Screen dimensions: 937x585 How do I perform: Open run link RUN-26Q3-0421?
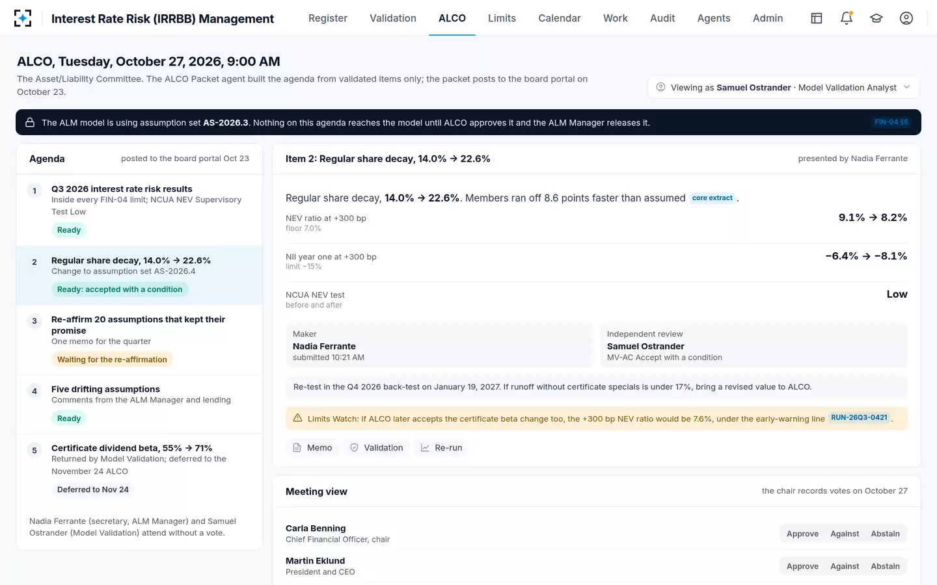859,418
